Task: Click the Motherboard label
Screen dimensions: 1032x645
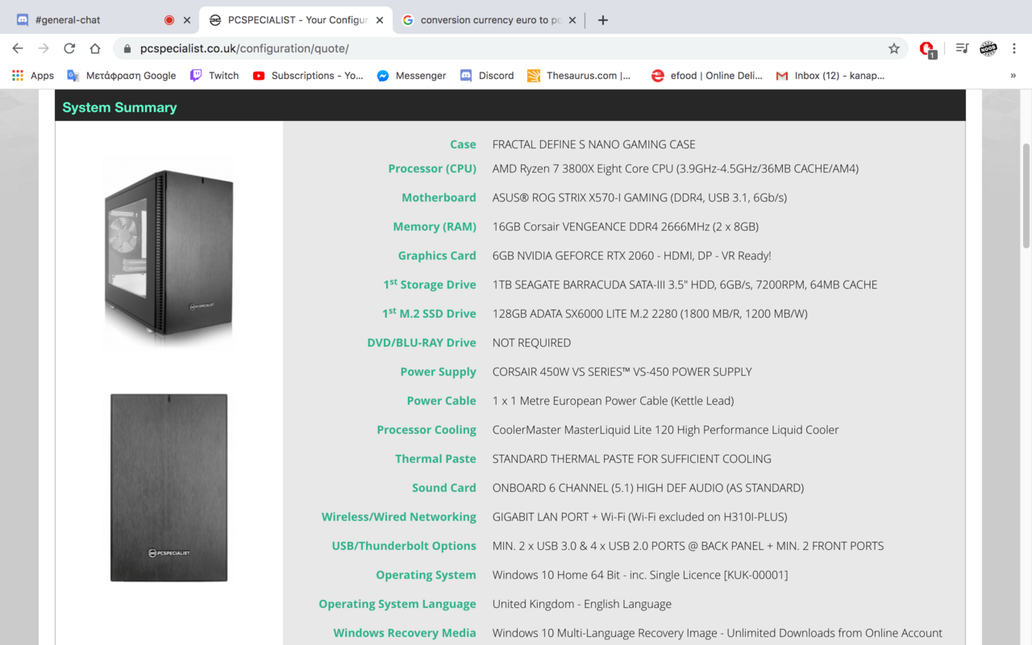Action: [439, 198]
